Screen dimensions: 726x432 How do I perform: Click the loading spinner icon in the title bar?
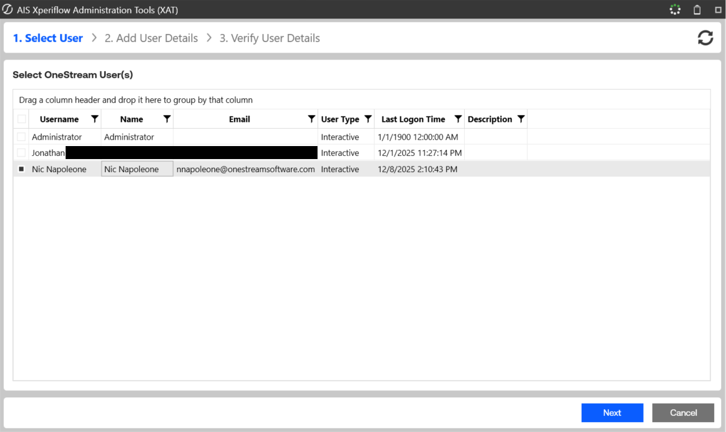(675, 10)
